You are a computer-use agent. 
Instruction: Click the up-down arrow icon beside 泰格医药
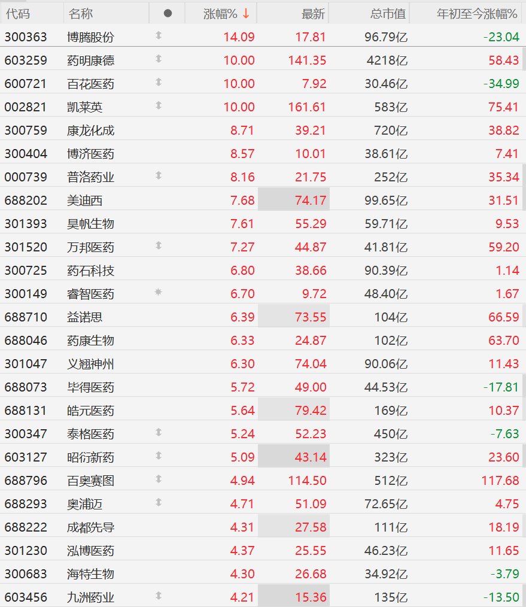click(x=159, y=432)
